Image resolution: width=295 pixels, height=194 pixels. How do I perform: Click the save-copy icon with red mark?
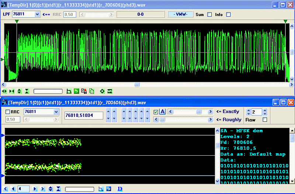pos(84,91)
